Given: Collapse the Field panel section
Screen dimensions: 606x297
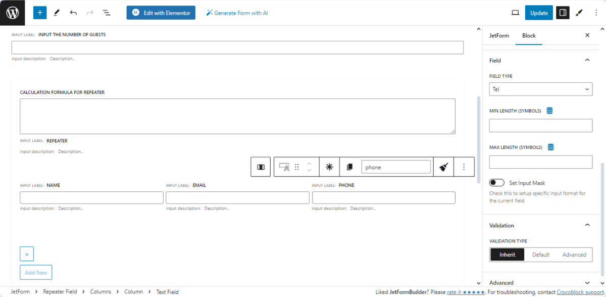Looking at the screenshot, I should tap(587, 60).
